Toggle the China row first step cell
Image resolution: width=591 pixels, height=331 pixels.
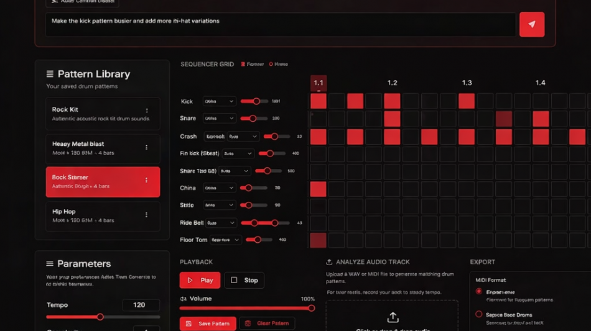pos(319,188)
